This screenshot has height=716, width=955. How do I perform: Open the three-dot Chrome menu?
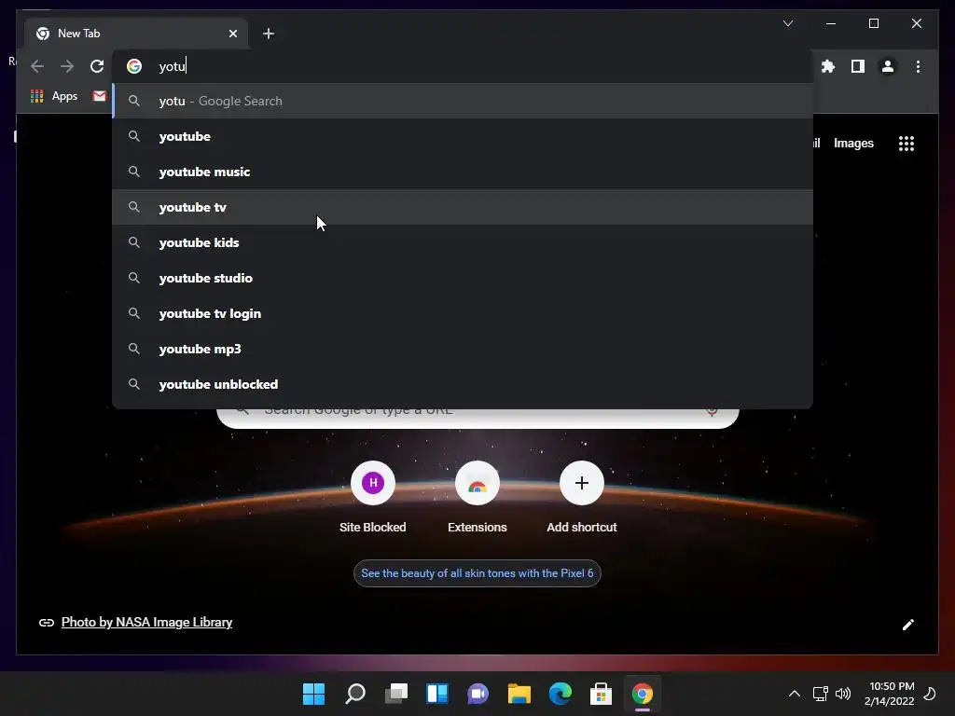point(918,66)
